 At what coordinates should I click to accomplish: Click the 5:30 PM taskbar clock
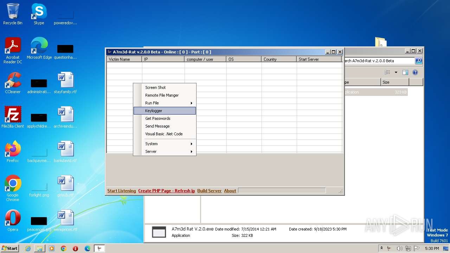click(432, 248)
